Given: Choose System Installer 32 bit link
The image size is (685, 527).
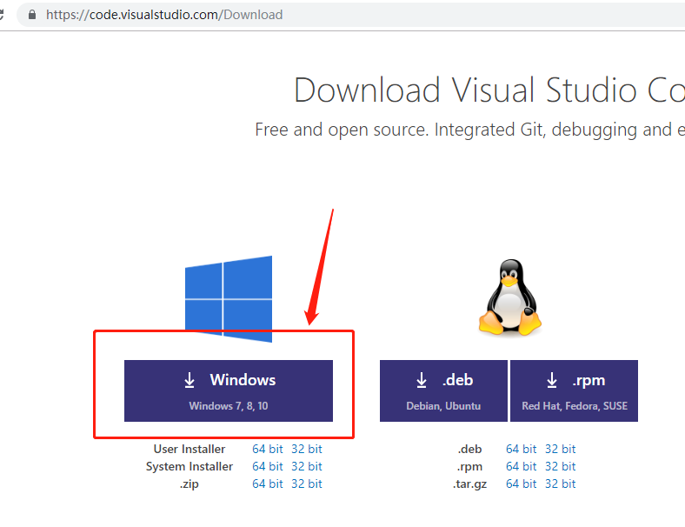Looking at the screenshot, I should (307, 466).
